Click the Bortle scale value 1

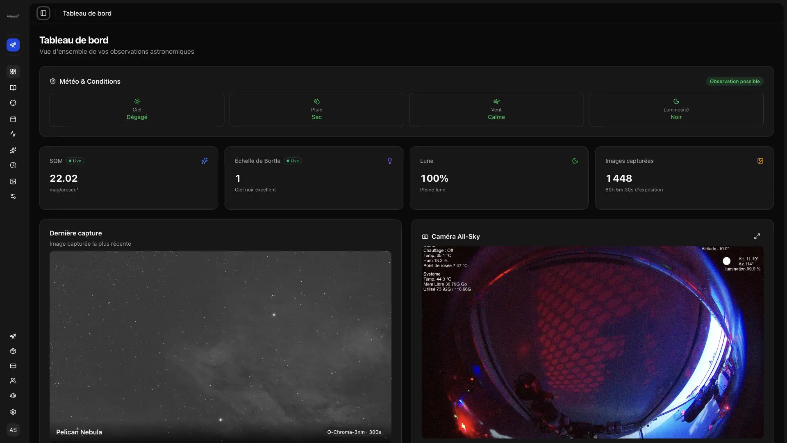click(x=238, y=178)
